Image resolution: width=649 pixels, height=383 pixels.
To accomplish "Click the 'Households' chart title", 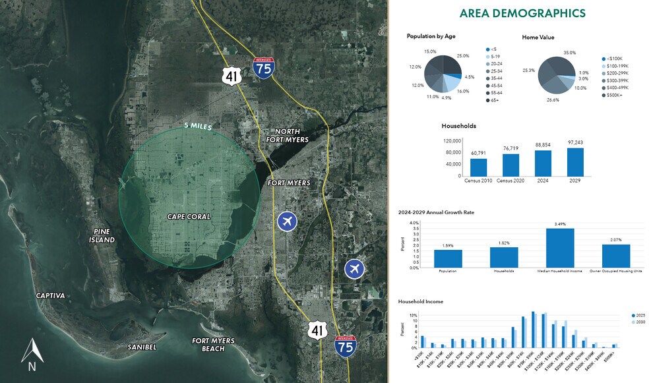I will point(458,126).
